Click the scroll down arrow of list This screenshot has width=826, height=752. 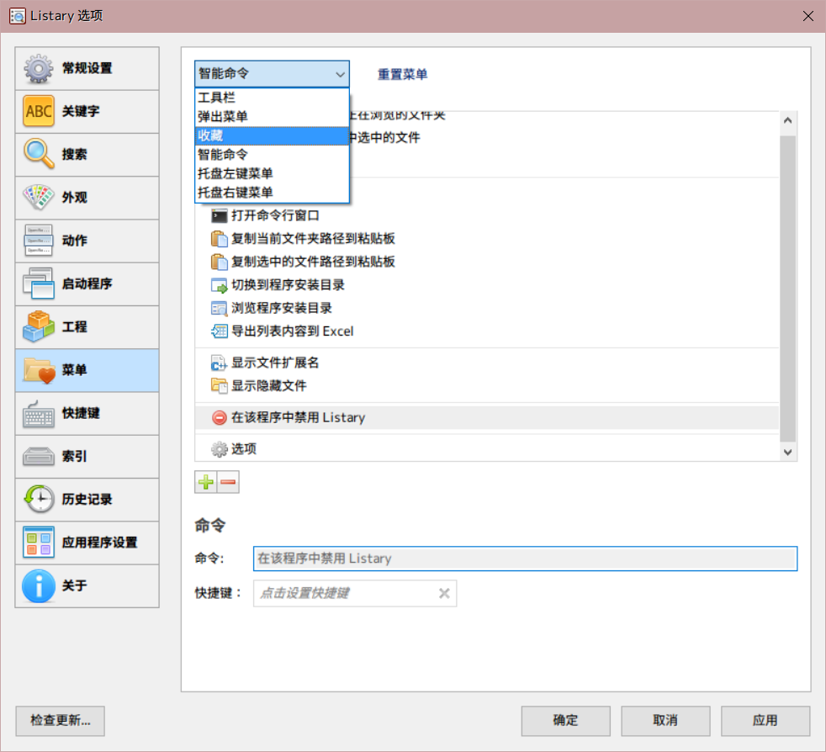[787, 453]
